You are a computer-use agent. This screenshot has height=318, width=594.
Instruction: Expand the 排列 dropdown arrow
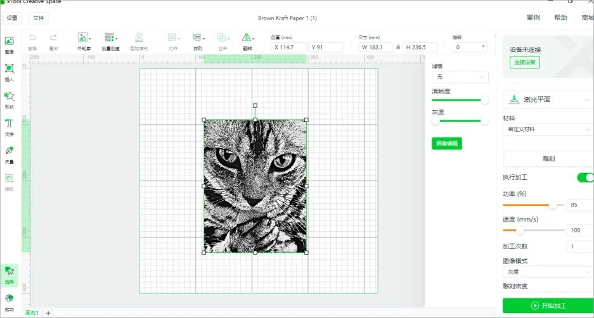[203, 39]
